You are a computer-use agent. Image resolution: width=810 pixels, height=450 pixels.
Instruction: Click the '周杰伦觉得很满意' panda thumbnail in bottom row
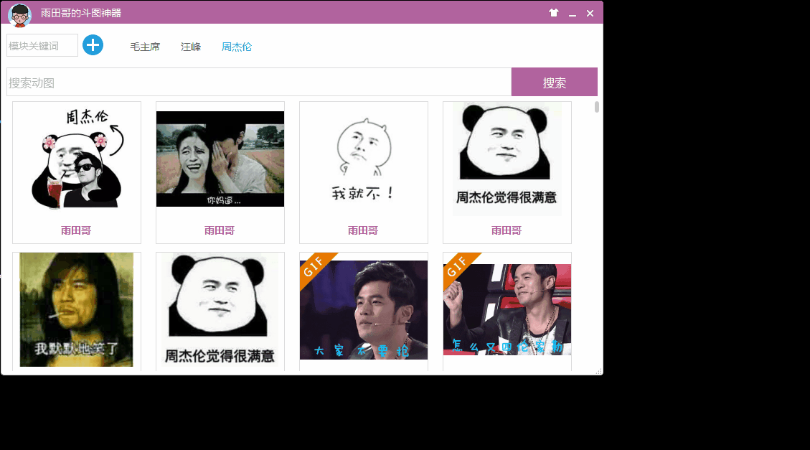click(x=220, y=310)
